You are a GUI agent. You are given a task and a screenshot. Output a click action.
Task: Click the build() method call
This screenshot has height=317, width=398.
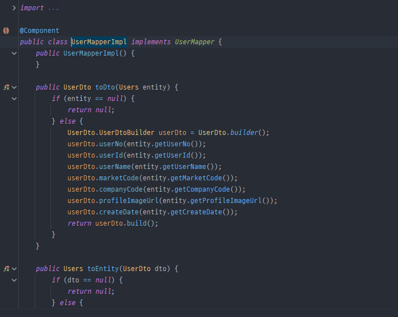pos(137,223)
